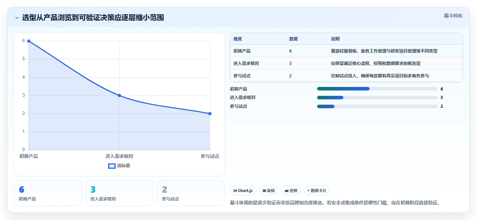Click the 说明 column header
The width and height of the screenshot is (477, 220).
click(335, 39)
